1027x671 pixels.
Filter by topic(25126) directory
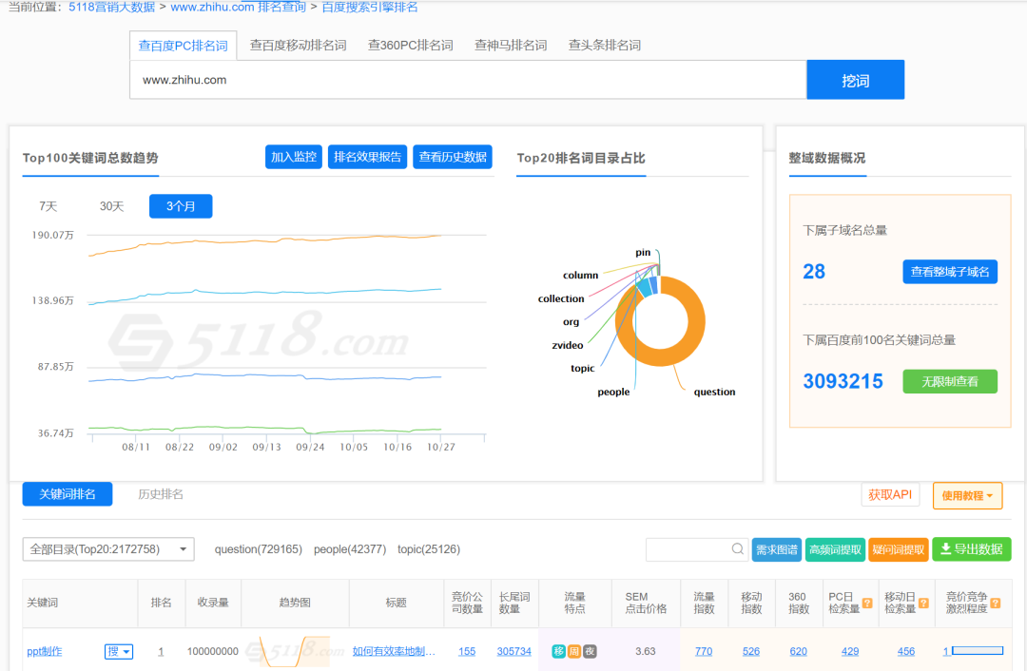click(x=429, y=549)
